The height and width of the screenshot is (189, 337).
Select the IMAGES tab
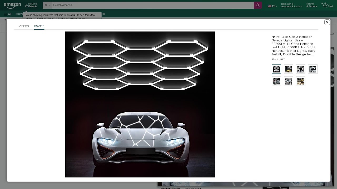[39, 26]
